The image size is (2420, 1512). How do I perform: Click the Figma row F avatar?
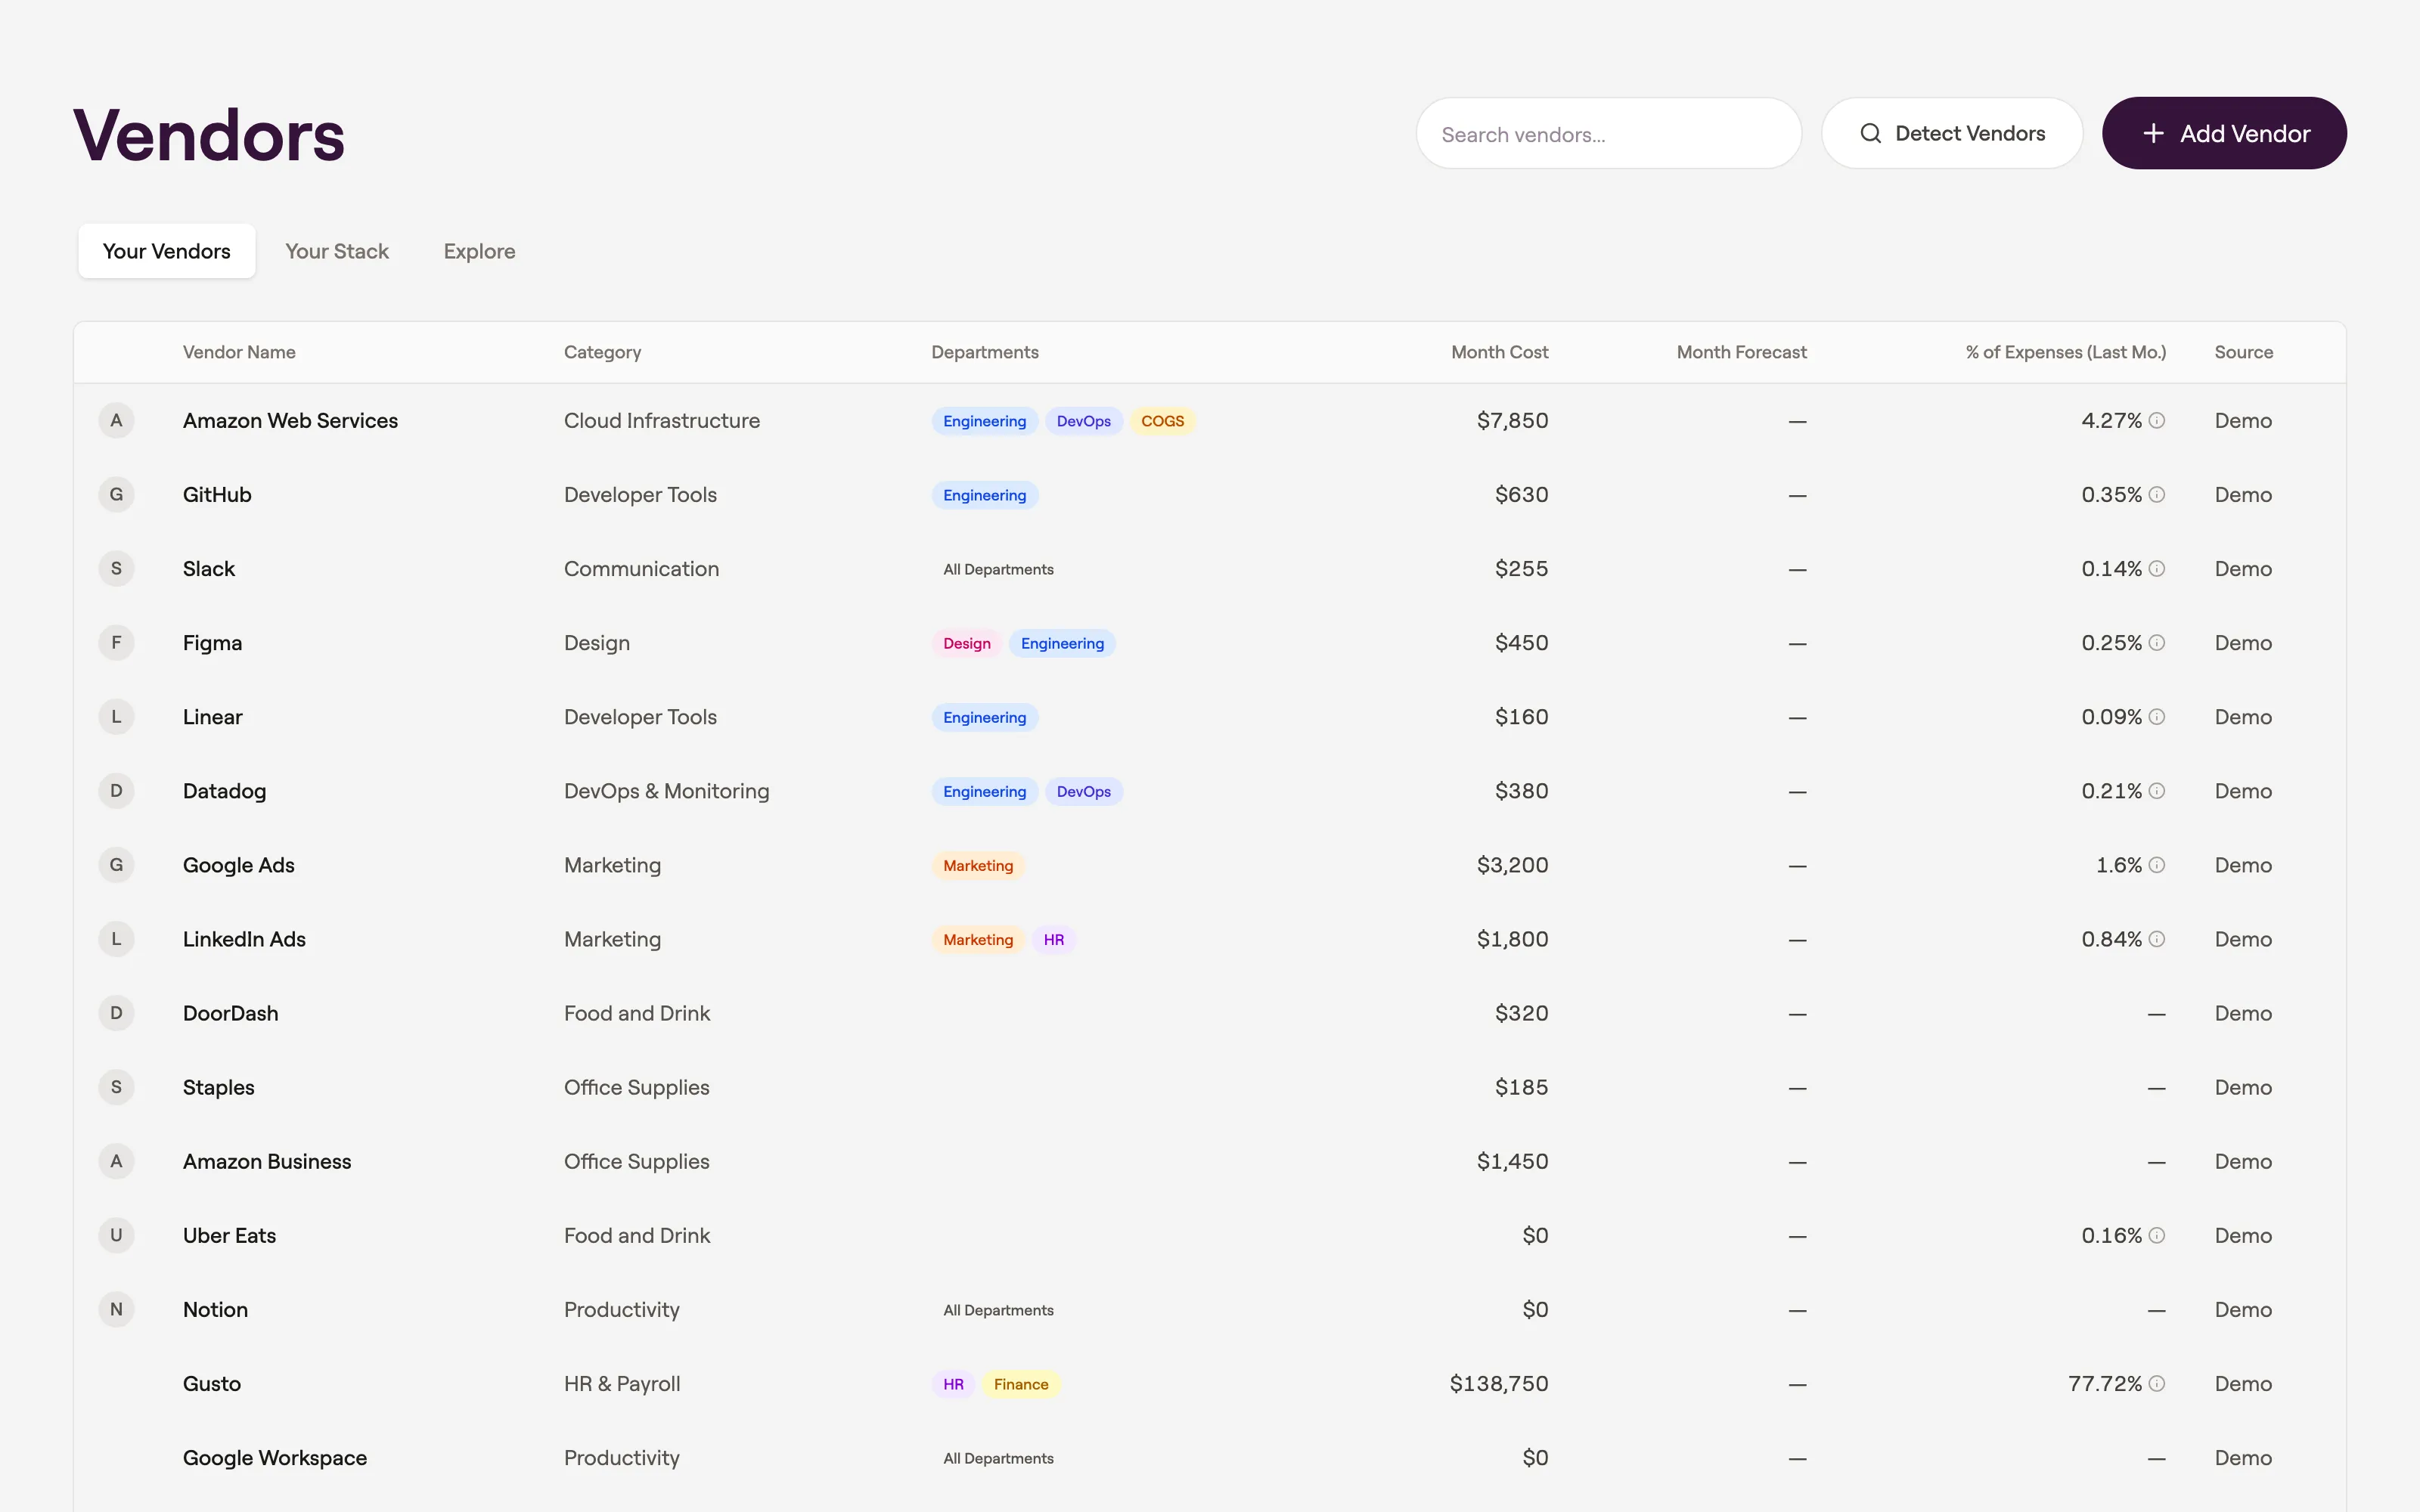(x=116, y=643)
